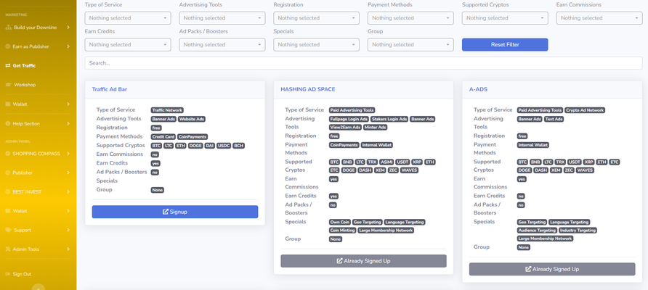The width and height of the screenshot is (648, 290).
Task: Click the ASIMI crypto tag
Action: pyautogui.click(x=385, y=162)
